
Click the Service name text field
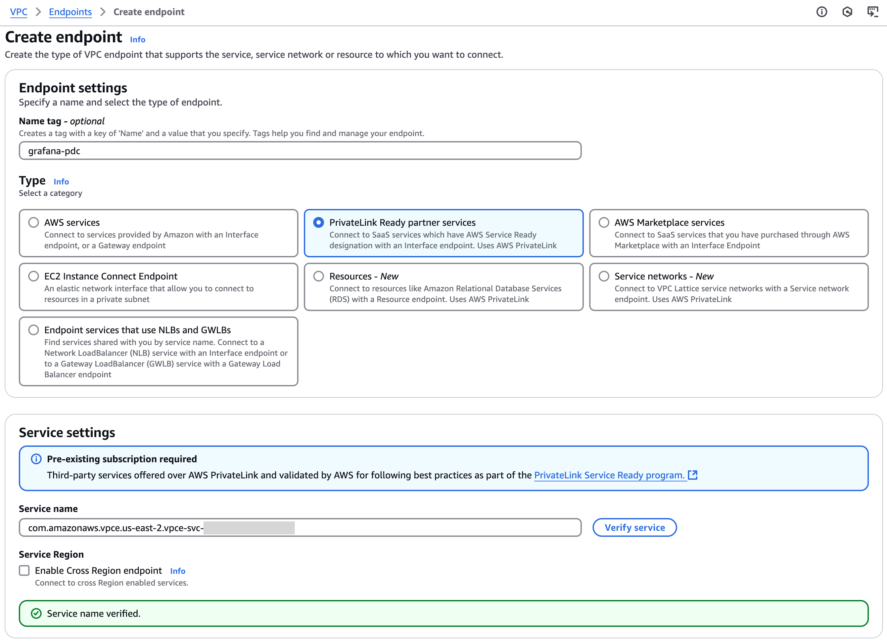point(391,528)
